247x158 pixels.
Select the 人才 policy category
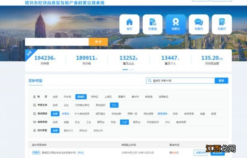[124, 122]
